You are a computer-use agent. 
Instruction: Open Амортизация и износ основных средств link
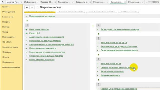coord(47,37)
